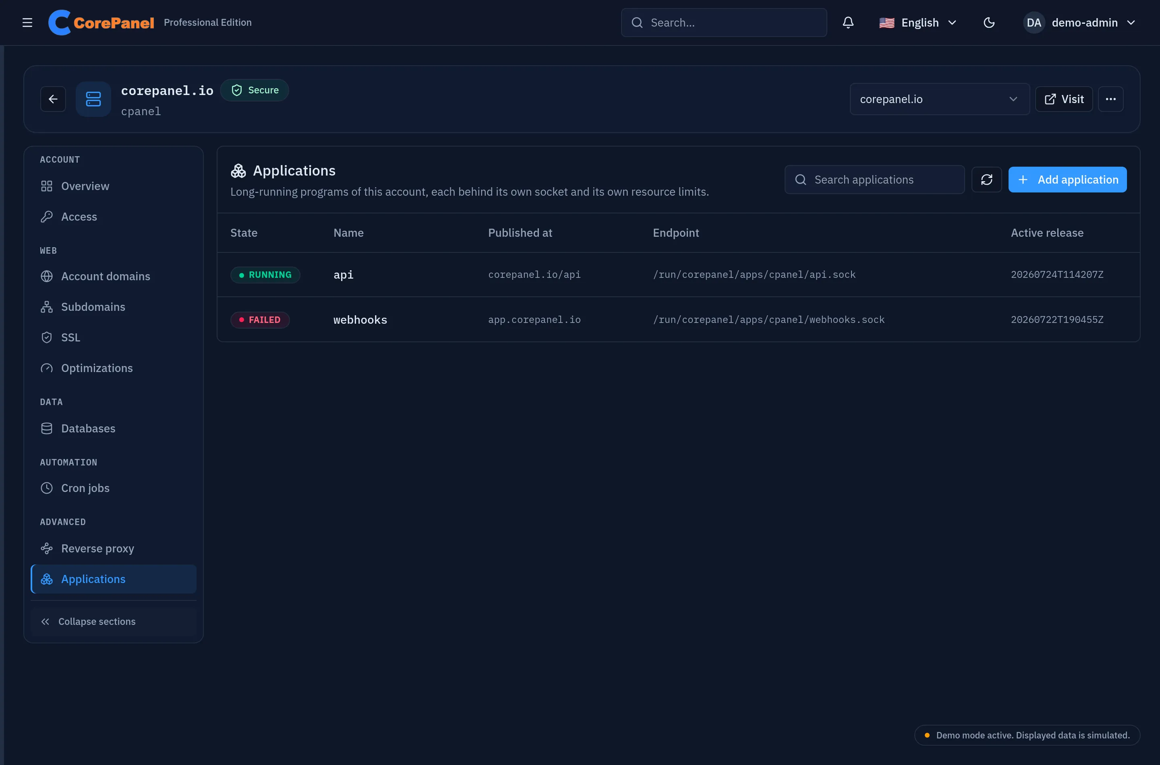Screen dimensions: 1160x765
Task: Open Reverse proxy section
Action: (x=113, y=548)
